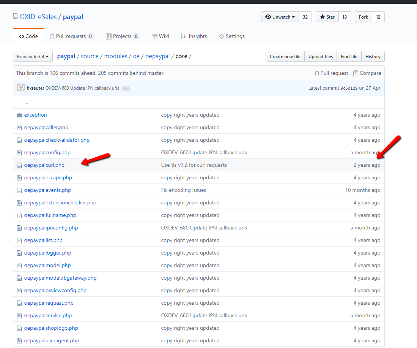Click the file icon beside oepaypalcurl.php
The image size is (417, 348).
[x=19, y=165]
